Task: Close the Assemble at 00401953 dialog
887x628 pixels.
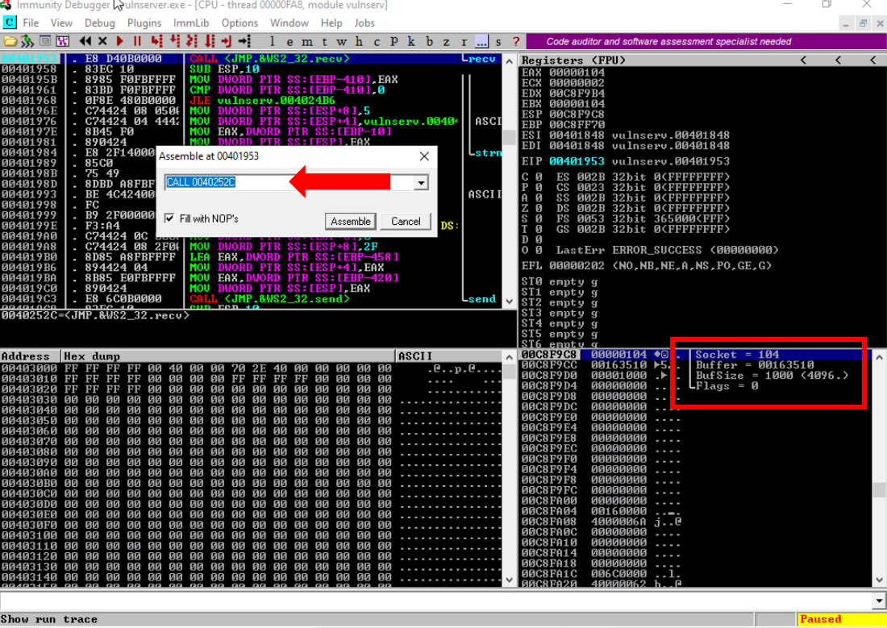Action: point(424,156)
